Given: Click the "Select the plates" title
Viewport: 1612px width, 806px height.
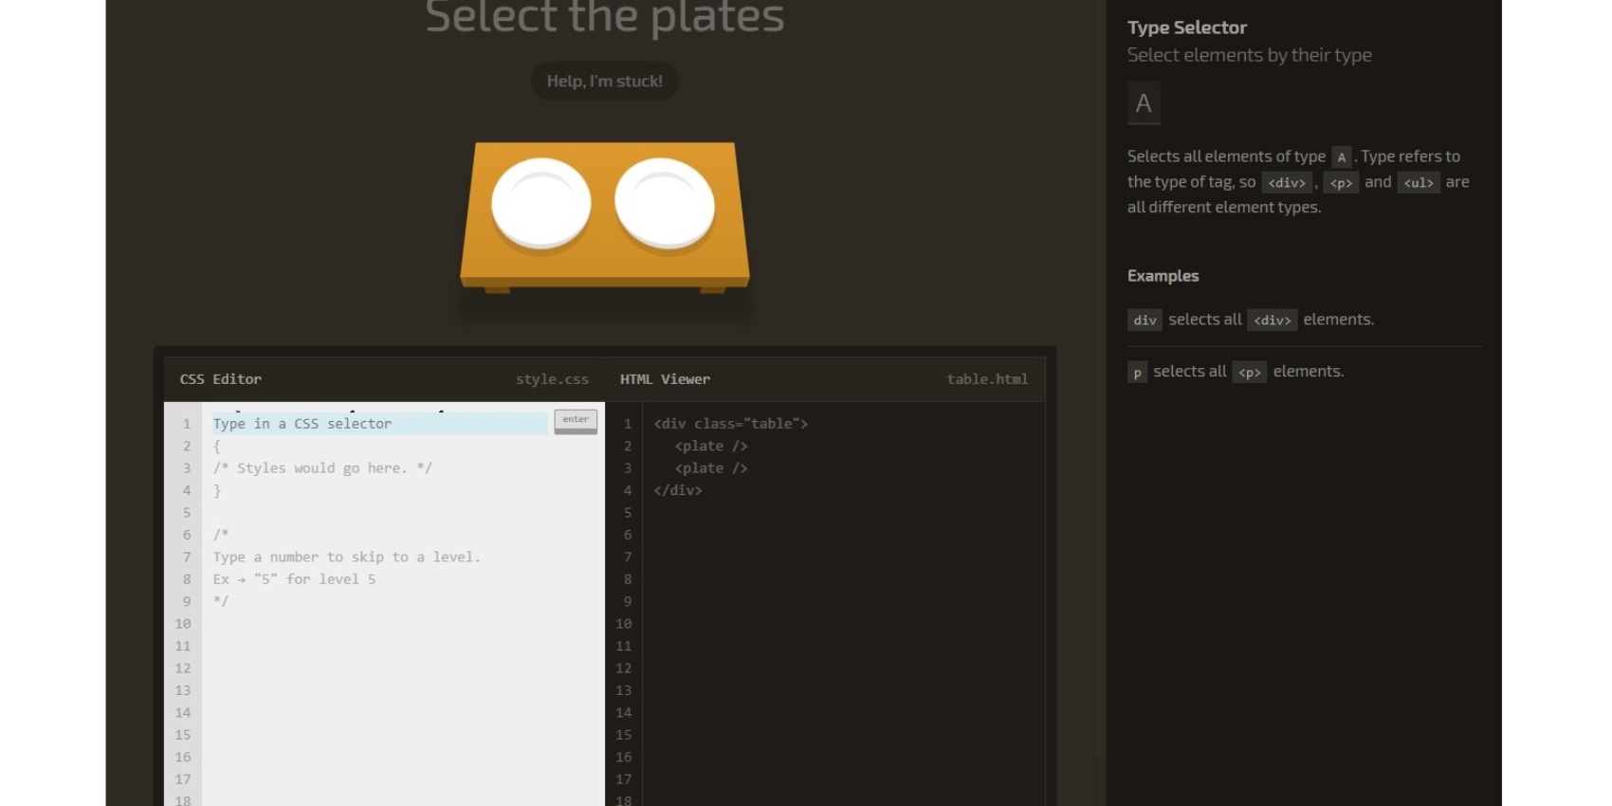Looking at the screenshot, I should [x=605, y=17].
